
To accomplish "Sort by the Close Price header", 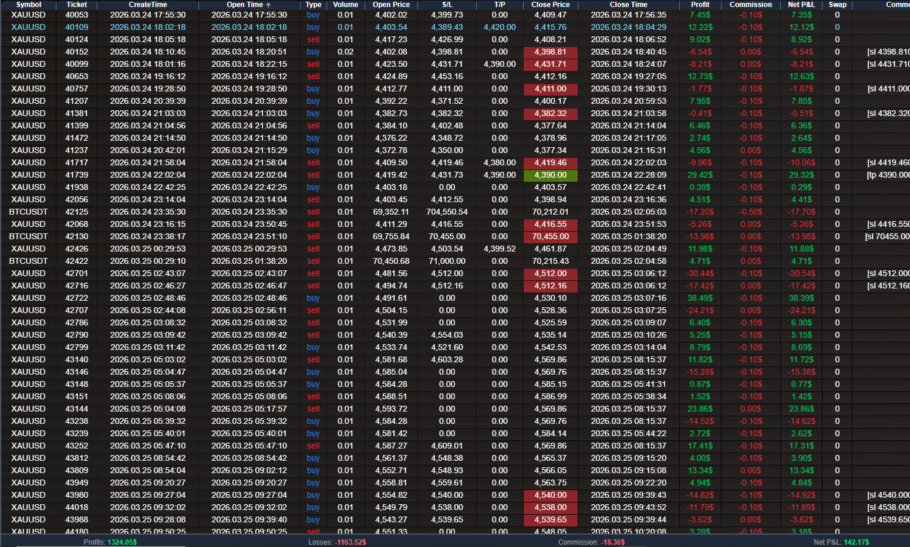I will (550, 5).
